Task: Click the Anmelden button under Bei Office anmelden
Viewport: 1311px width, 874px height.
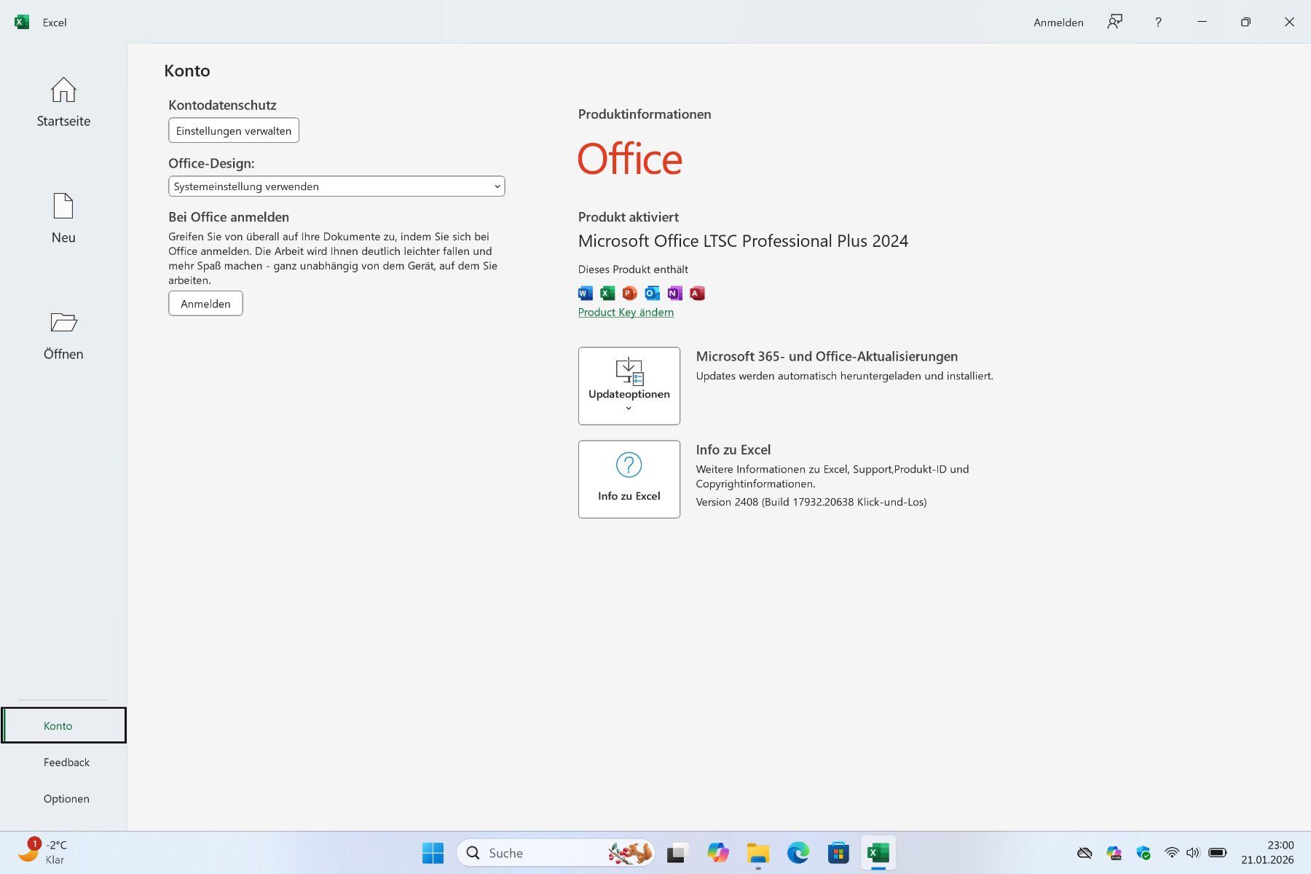Action: click(x=205, y=304)
